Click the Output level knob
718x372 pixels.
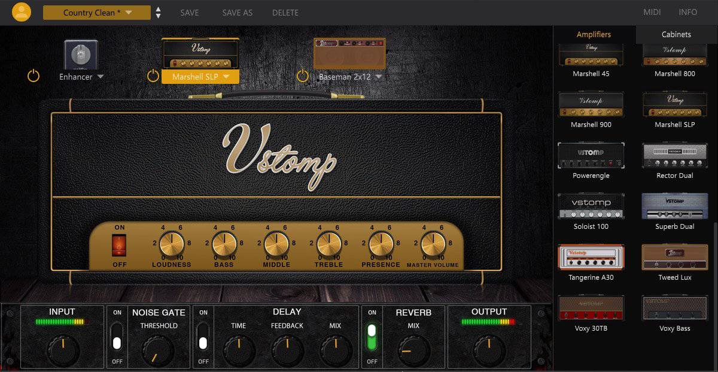click(x=489, y=350)
